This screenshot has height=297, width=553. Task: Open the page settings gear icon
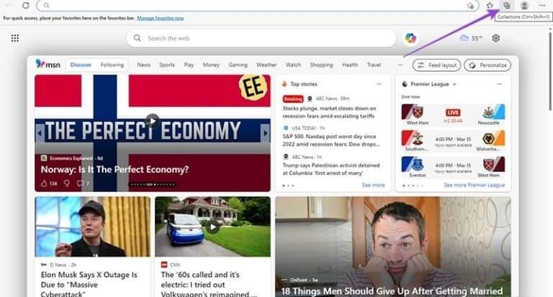click(496, 38)
